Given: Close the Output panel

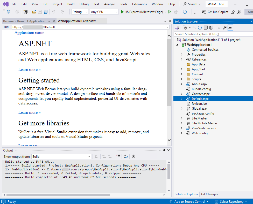Looking at the screenshot, I should click(168, 150).
